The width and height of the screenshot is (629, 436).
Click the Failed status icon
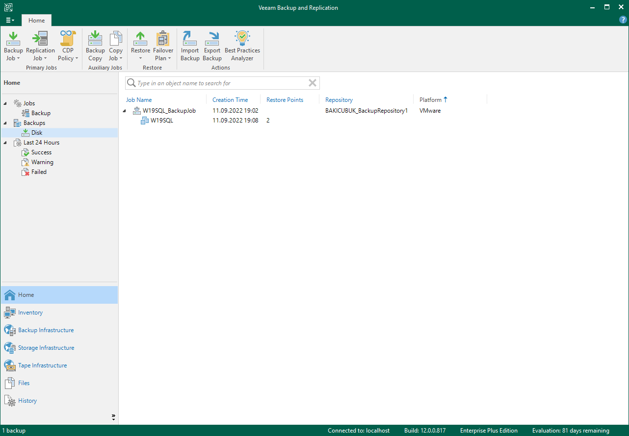[26, 172]
